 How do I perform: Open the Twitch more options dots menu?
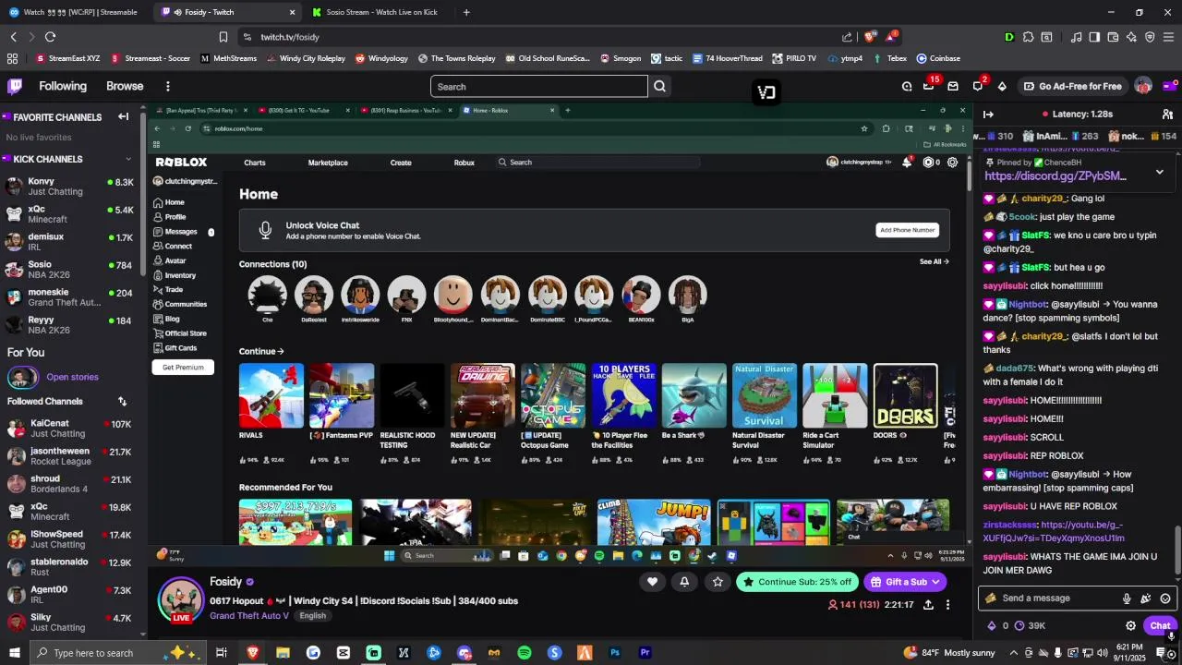pos(167,86)
